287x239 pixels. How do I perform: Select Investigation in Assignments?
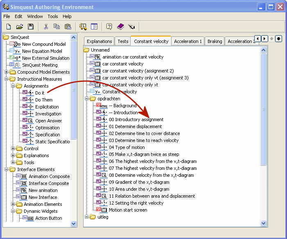(48, 114)
